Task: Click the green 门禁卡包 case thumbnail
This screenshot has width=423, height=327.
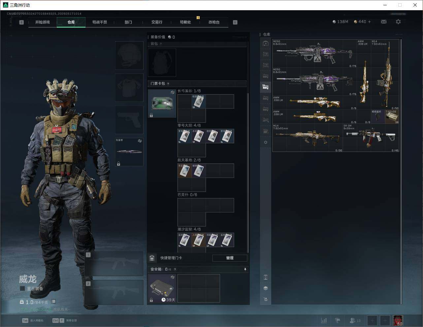Action: pos(162,104)
